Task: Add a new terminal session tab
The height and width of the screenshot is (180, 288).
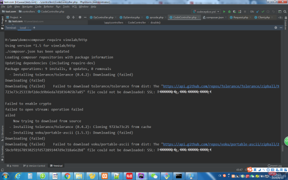Action: pos(34,27)
